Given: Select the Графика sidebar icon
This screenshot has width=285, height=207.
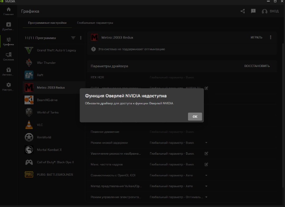Looking at the screenshot, I should tap(9, 42).
